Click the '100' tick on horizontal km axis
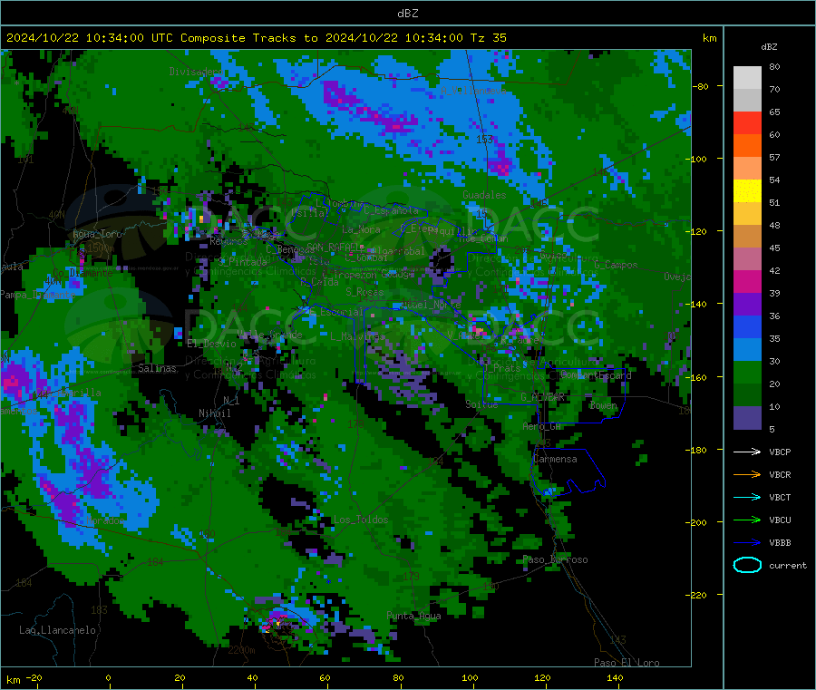 [x=470, y=677]
